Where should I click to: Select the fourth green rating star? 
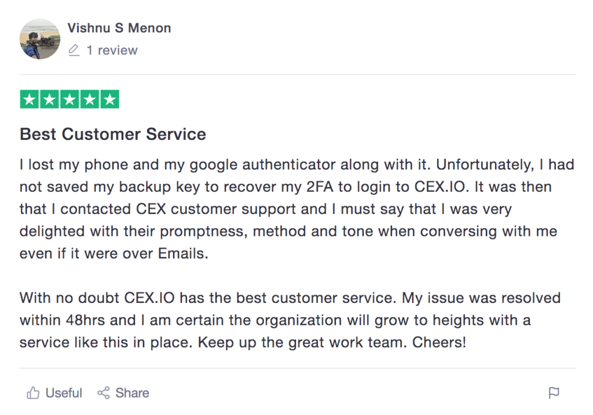90,99
